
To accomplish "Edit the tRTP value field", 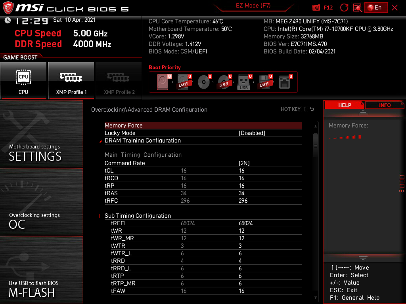I will pyautogui.click(x=240, y=276).
